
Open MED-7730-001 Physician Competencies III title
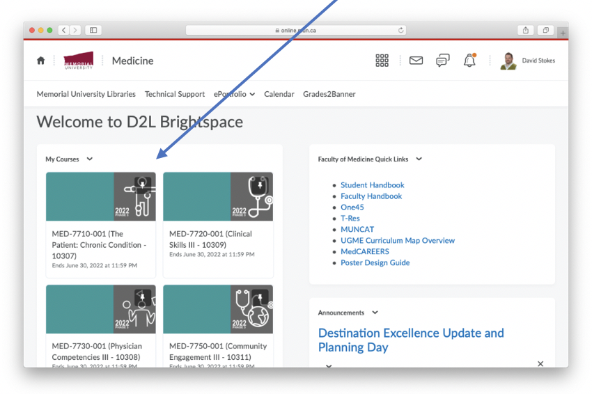coord(97,352)
